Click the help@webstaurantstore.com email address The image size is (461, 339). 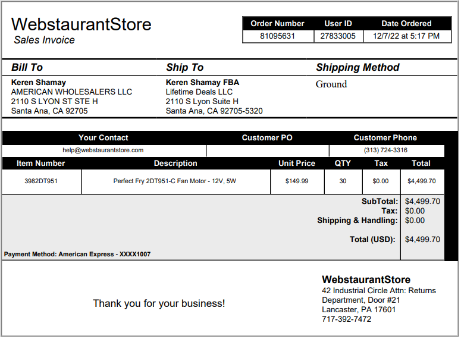click(103, 150)
